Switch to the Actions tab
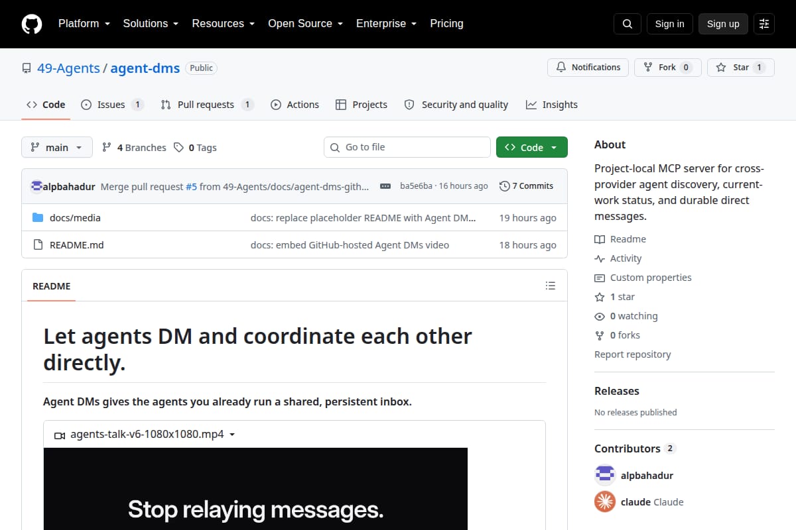The image size is (796, 530). pos(295,105)
